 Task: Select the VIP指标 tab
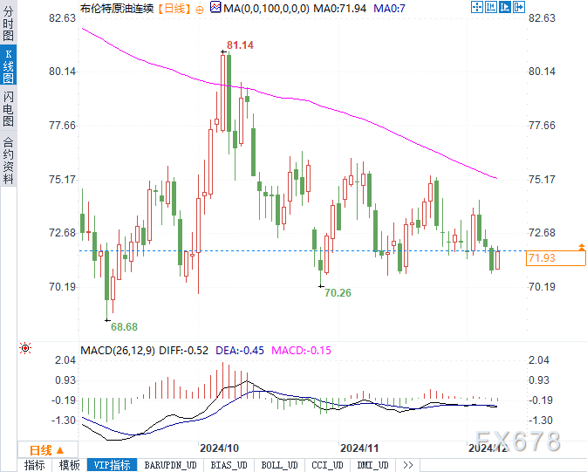[x=112, y=465]
